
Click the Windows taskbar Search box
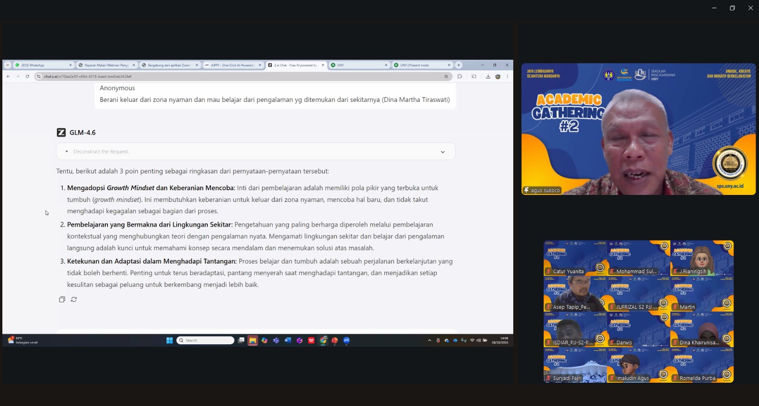click(x=205, y=340)
